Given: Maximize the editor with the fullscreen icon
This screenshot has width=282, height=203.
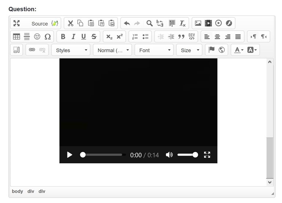Looking at the screenshot, I should (x=17, y=23).
